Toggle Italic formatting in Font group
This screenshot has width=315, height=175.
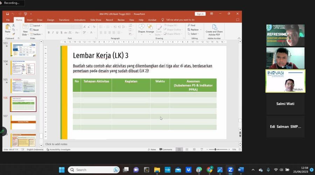pyautogui.click(x=53, y=33)
